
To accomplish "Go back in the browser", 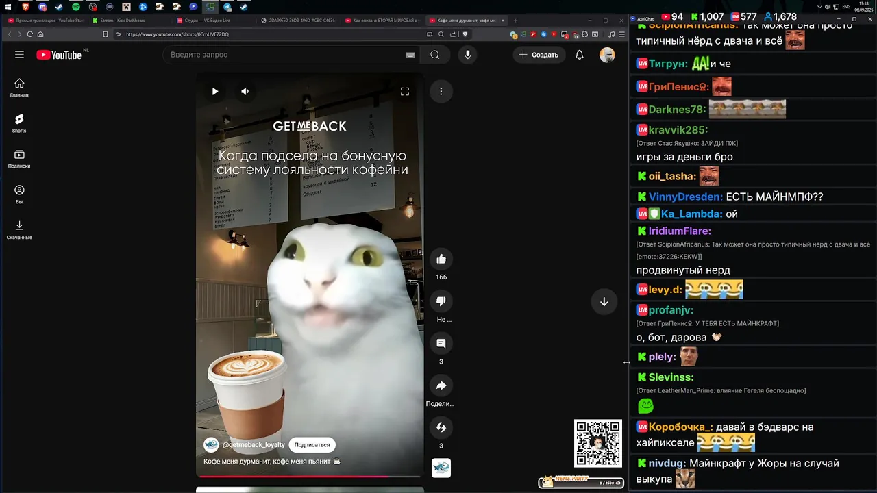I will (10, 34).
